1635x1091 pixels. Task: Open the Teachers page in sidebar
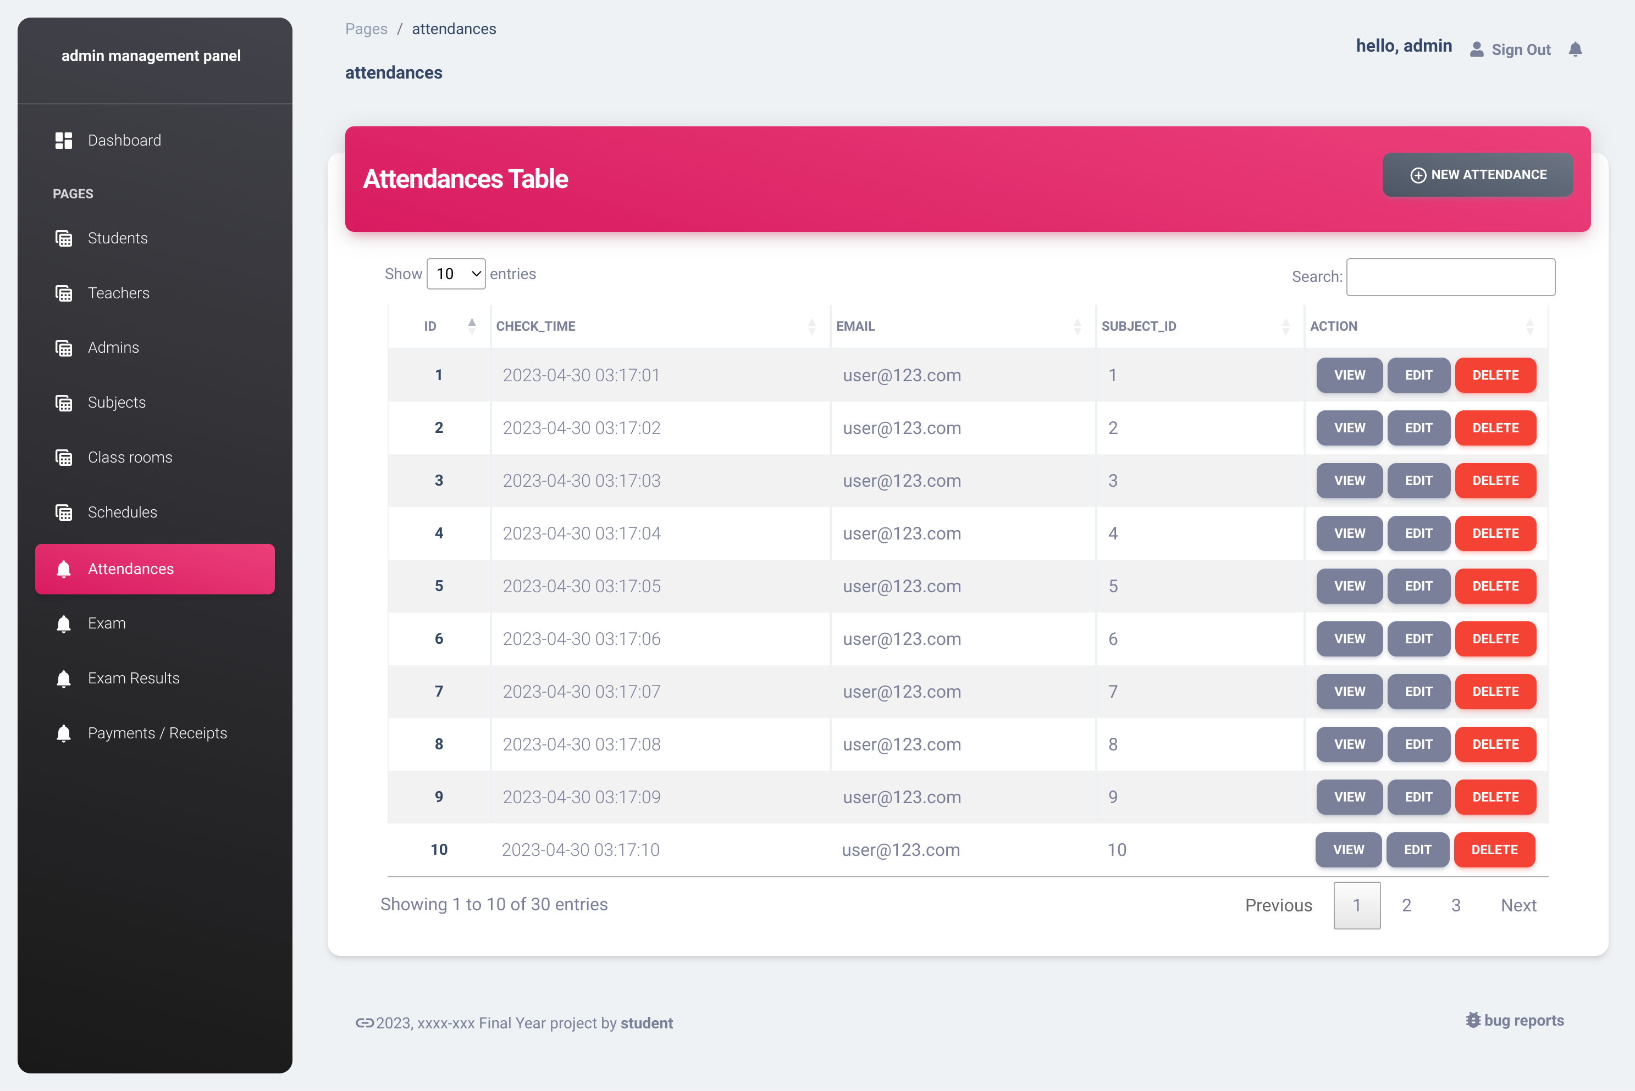[118, 293]
